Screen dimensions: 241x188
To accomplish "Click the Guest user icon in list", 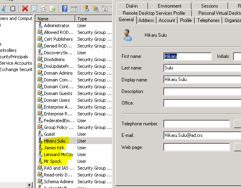I will pos(40,134).
